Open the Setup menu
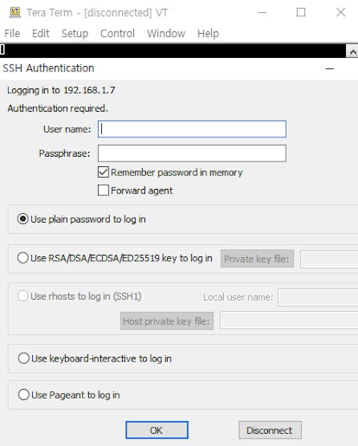Image resolution: width=358 pixels, height=446 pixels. tap(75, 34)
